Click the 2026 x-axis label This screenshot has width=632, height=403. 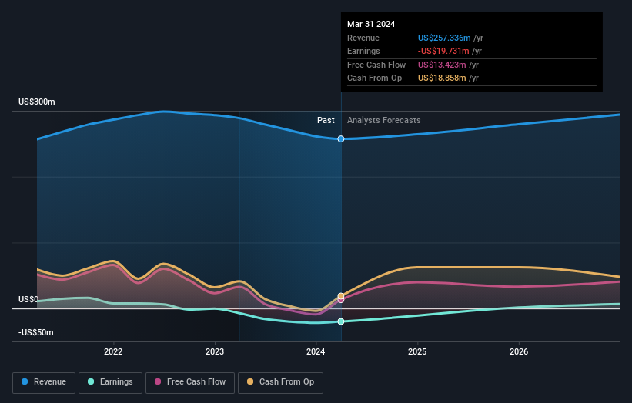tap(519, 351)
